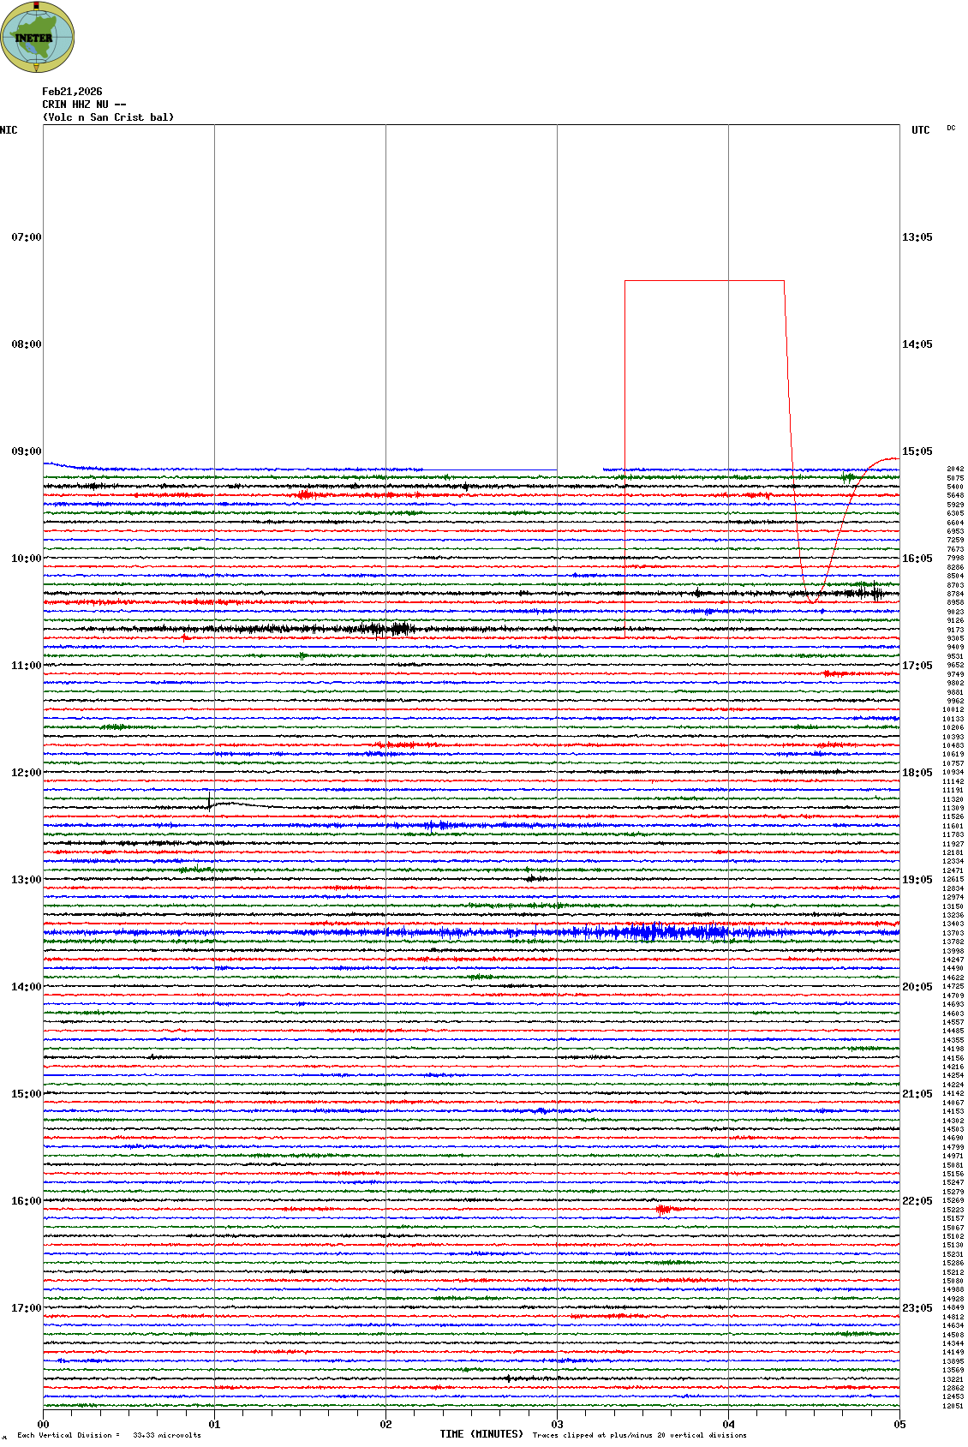Select the 13:00 local time marker
Image resolution: width=968 pixels, height=1447 pixels.
[x=26, y=880]
